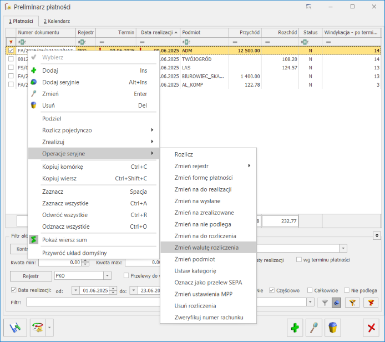Click the clear filter row icon under header
The image size is (385, 342).
(x=11, y=42)
